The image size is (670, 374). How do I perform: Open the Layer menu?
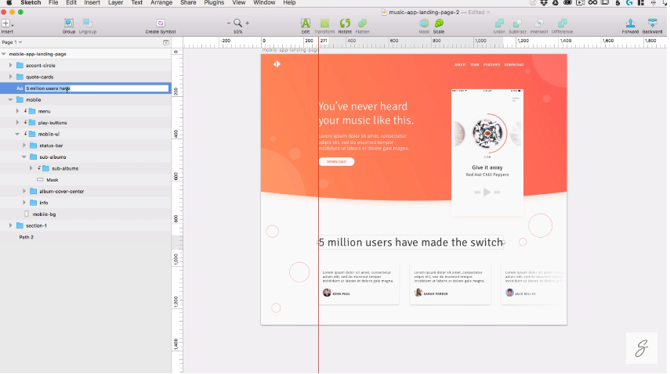tap(115, 2)
